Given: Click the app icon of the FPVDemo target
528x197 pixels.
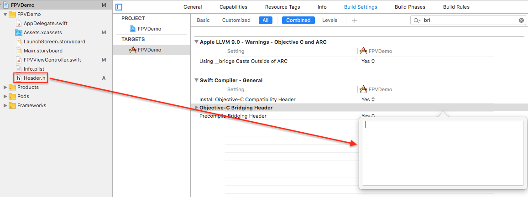Looking at the screenshot, I should pos(133,50).
